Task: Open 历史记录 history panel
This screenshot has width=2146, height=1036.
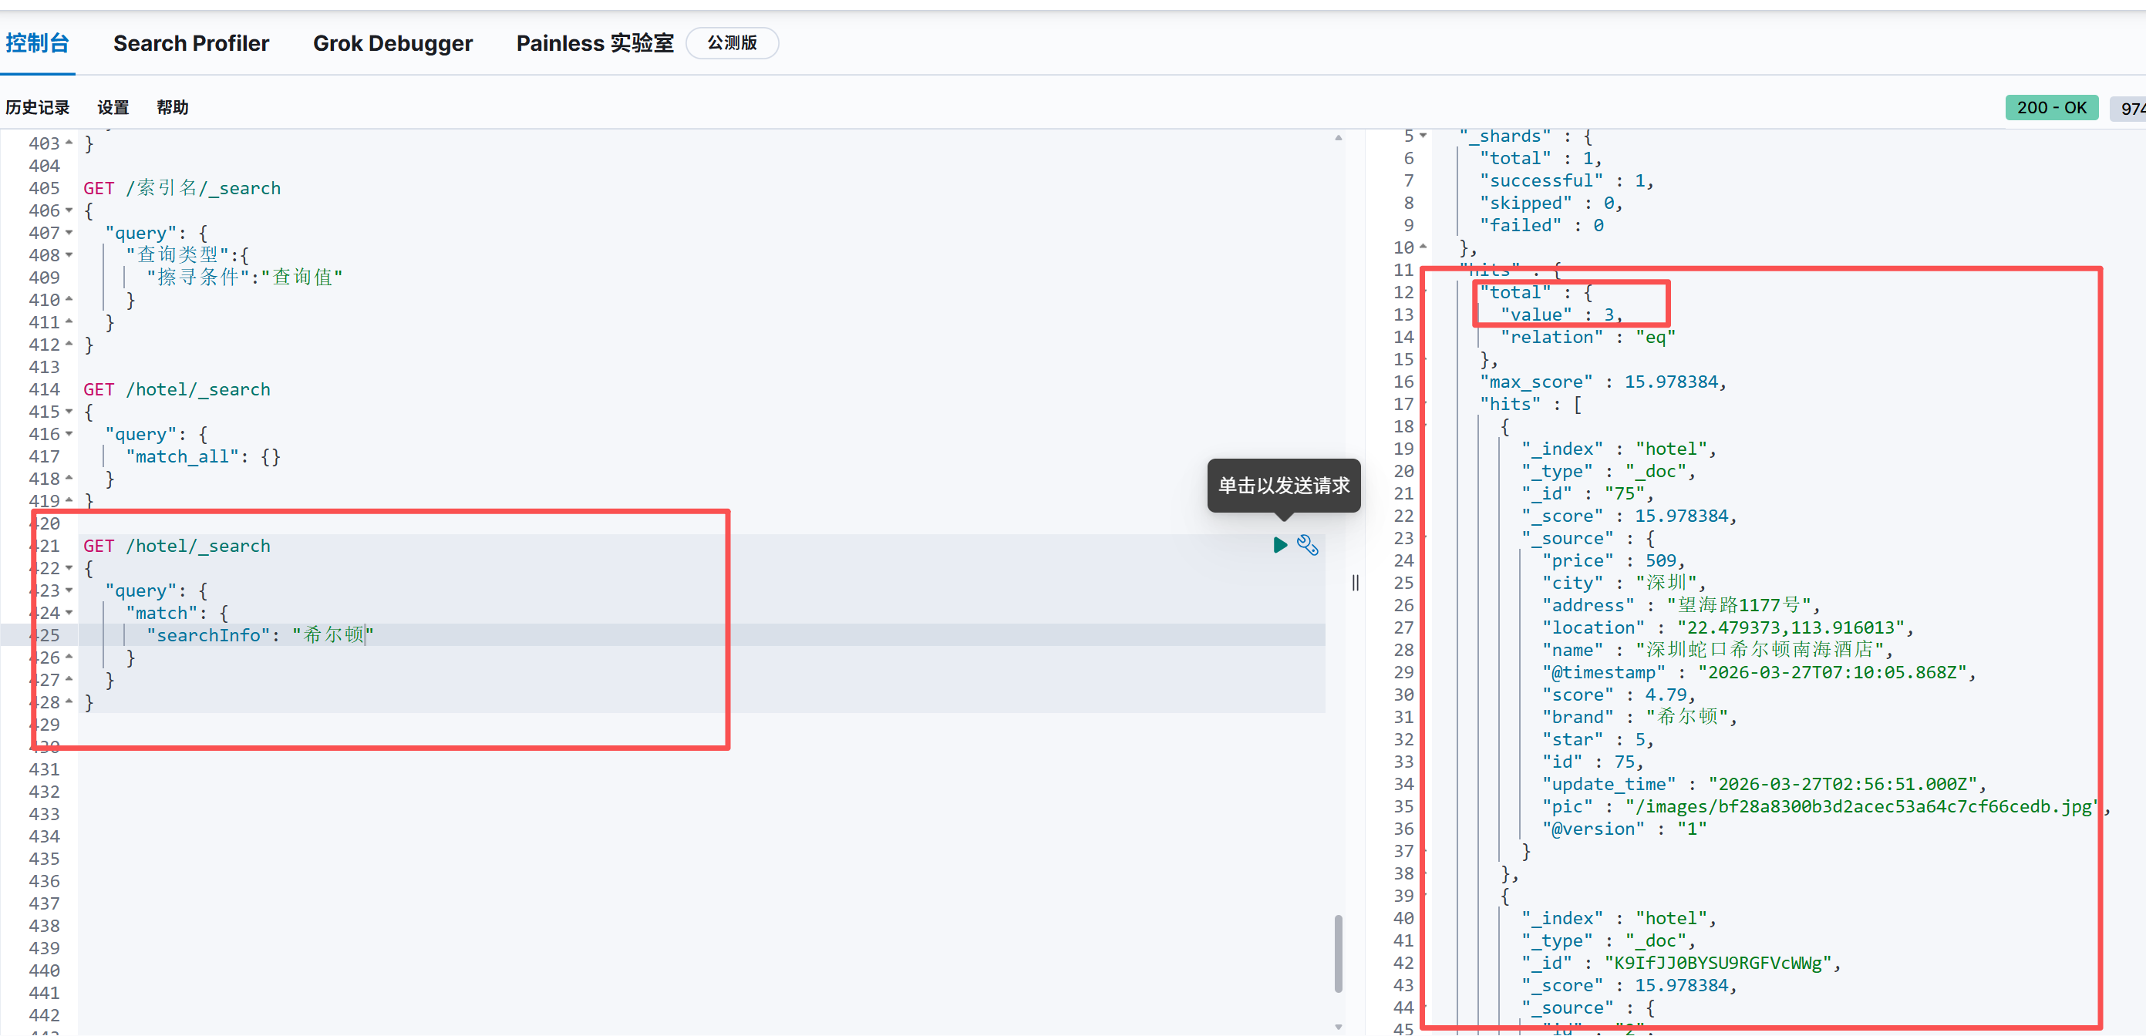Action: tap(38, 107)
